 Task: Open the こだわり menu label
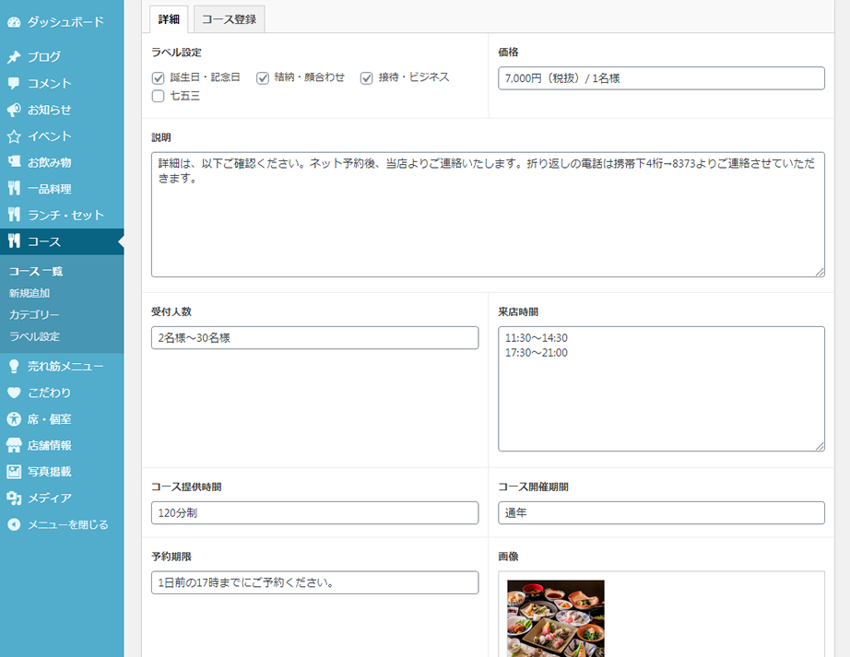coord(50,393)
